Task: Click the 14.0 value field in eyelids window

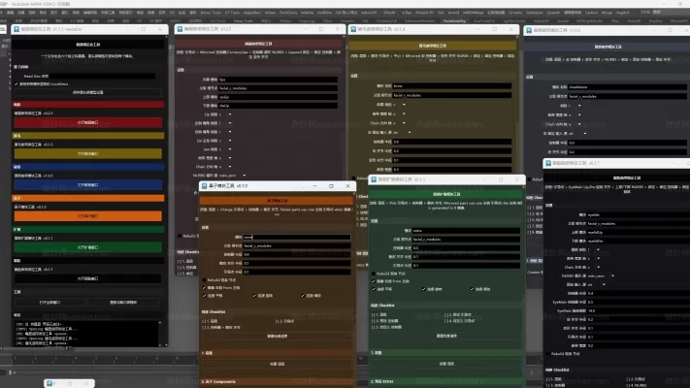Action: click(x=638, y=310)
